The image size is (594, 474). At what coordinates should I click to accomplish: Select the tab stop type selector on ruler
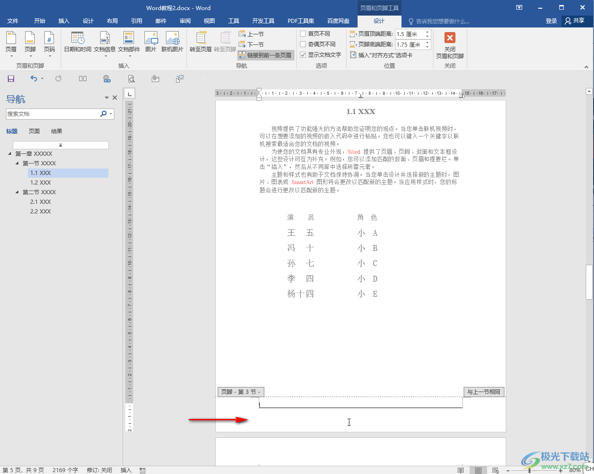[130, 94]
